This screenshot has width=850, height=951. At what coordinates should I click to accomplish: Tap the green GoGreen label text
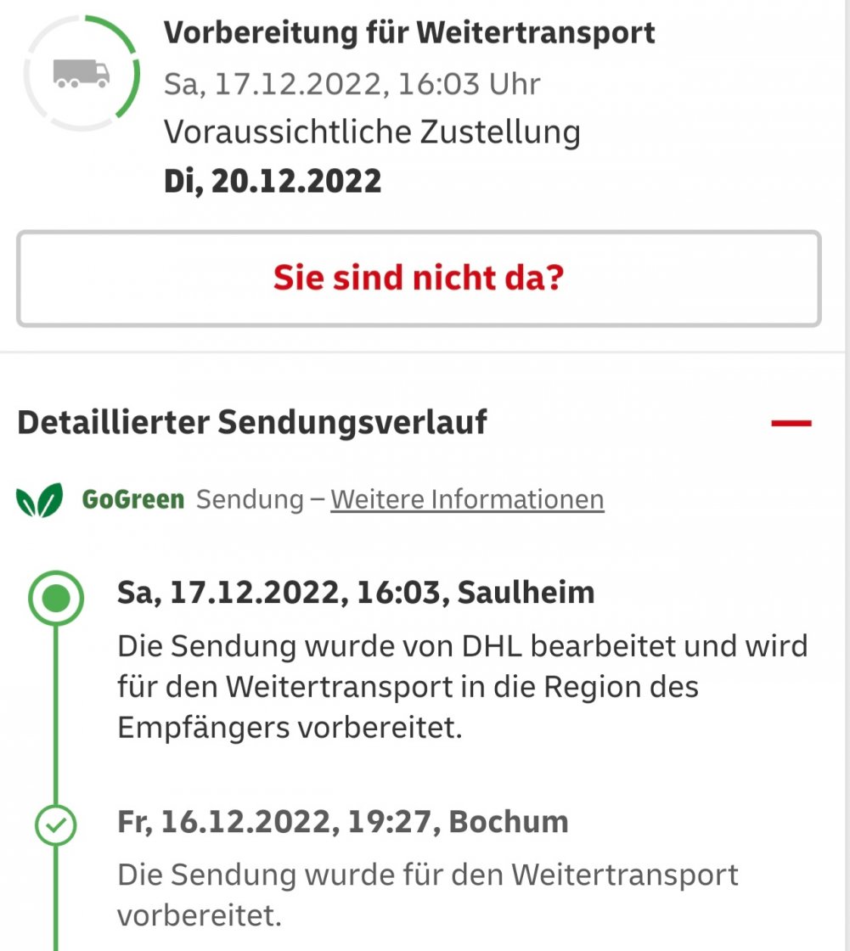[132, 499]
